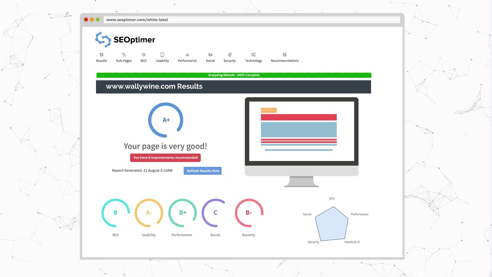The image size is (492, 277).
Task: Open the Sub-Pages link icon
Action: coord(124,55)
